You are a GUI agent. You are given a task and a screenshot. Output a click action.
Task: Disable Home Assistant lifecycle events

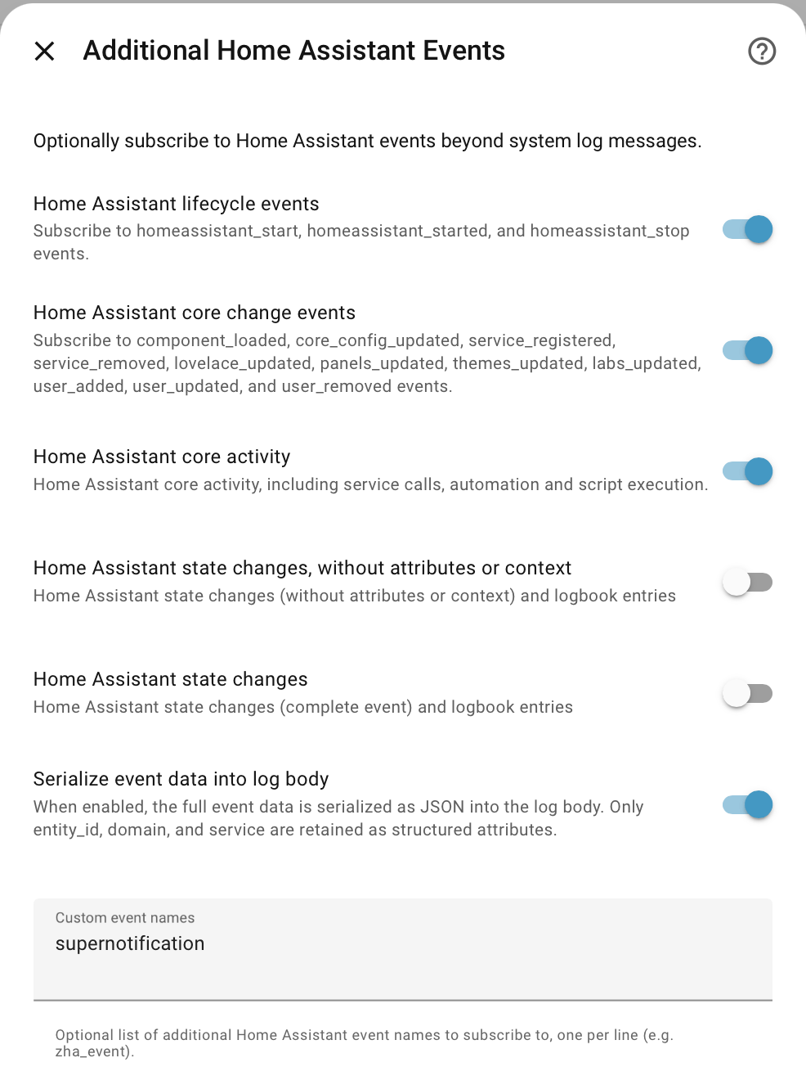click(x=746, y=230)
